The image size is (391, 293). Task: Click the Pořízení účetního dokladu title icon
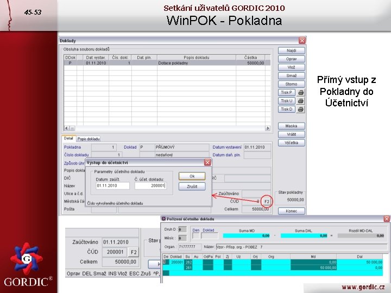[163, 219]
